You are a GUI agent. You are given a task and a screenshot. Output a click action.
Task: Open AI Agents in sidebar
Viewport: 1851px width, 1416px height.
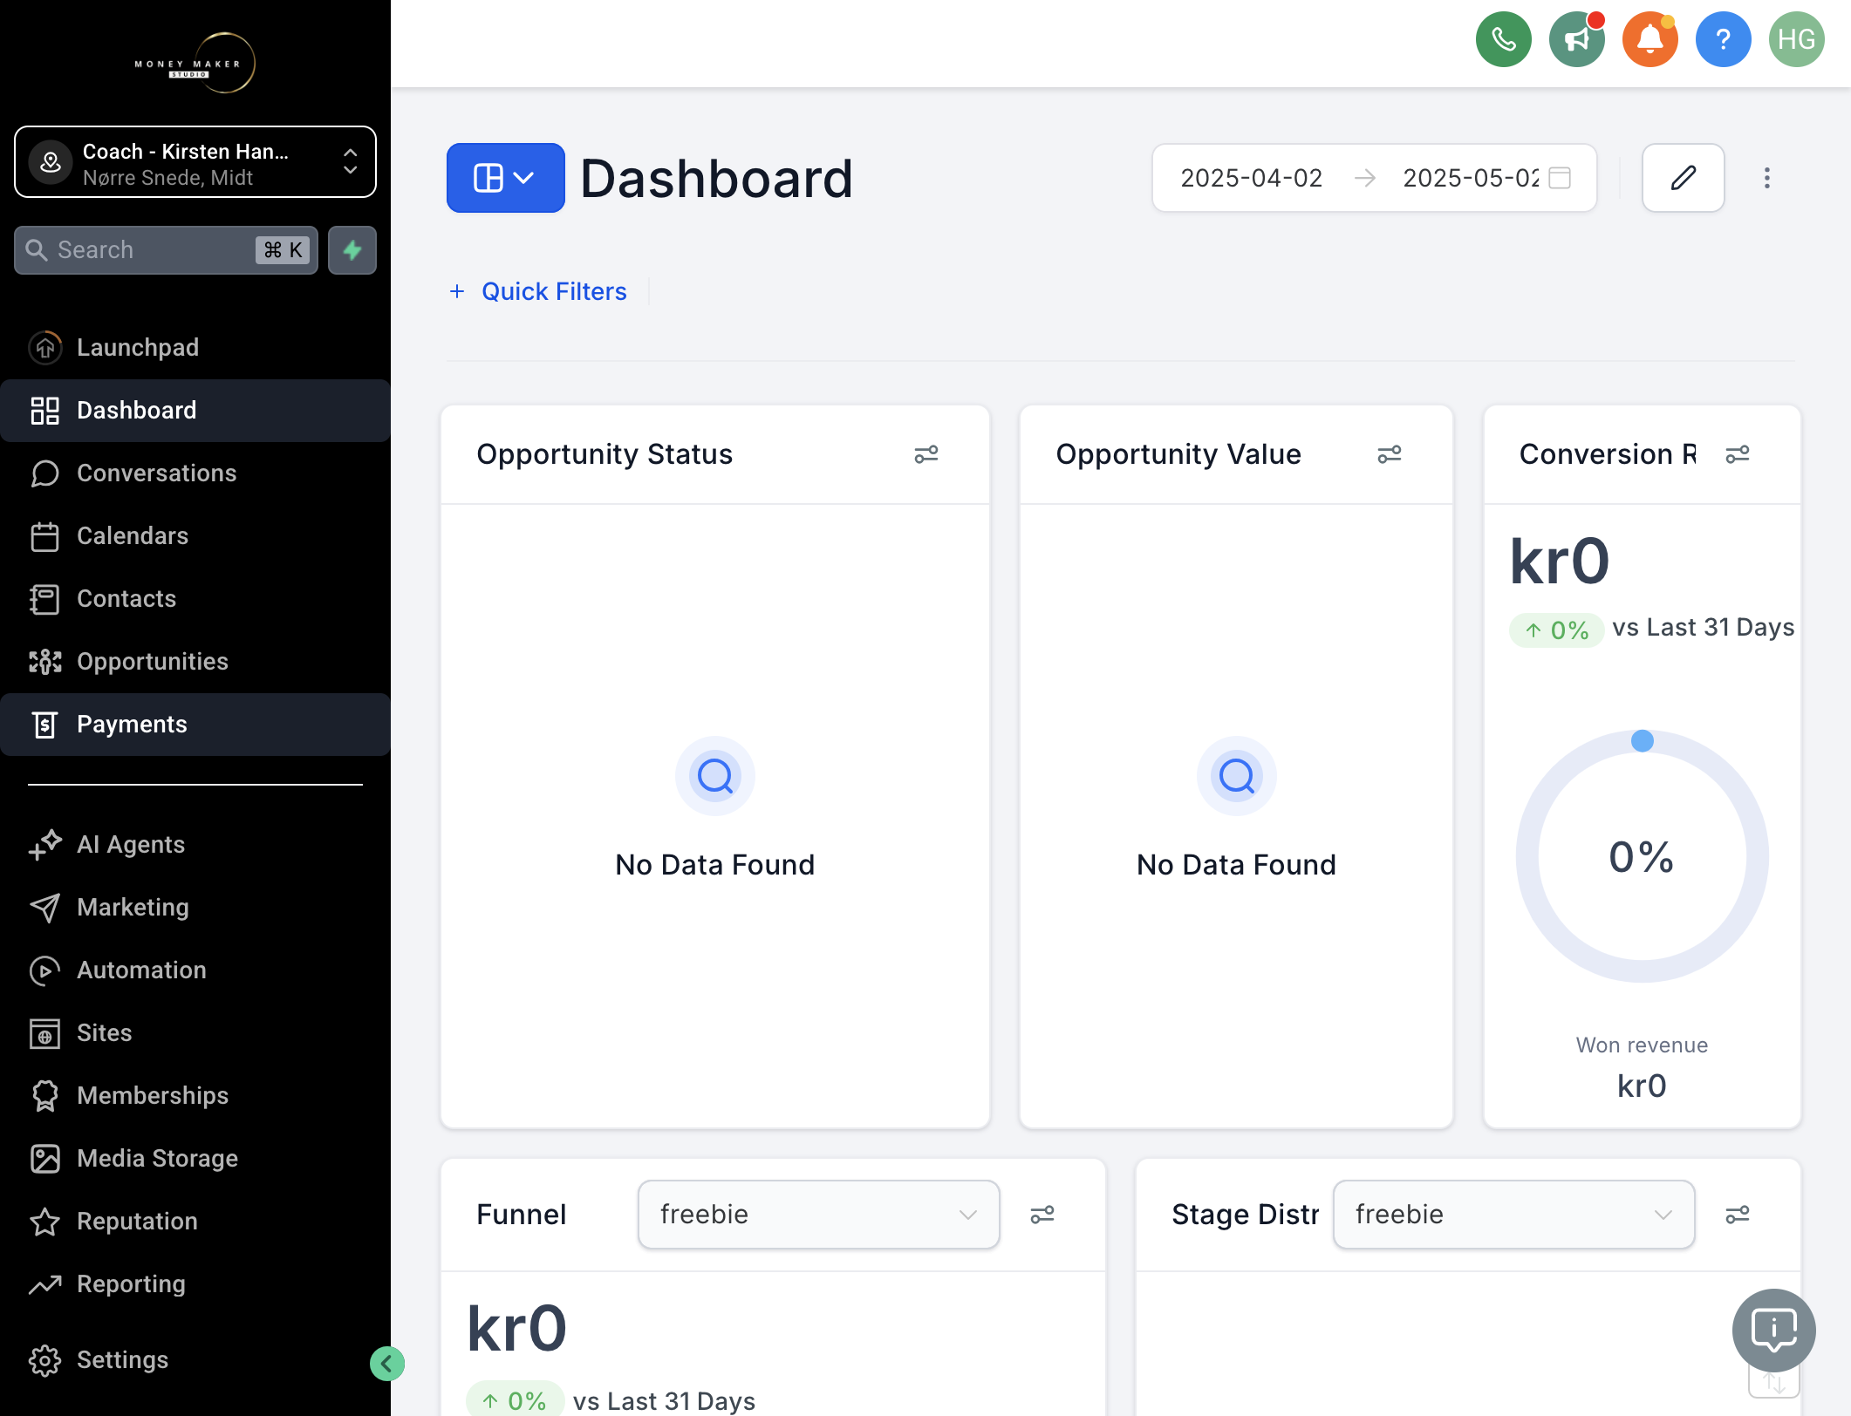pyautogui.click(x=195, y=845)
